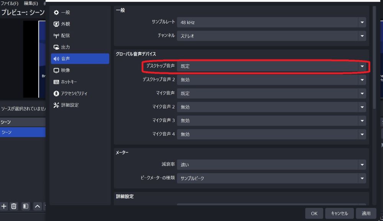Open the チャンネル ステレオ dropdown
Image resolution: width=383 pixels, height=221 pixels.
pyautogui.click(x=272, y=36)
